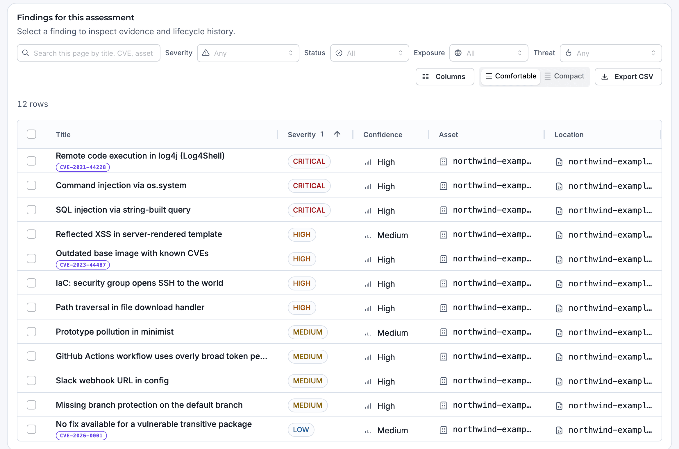Select checkbox for Reflected XSS finding
This screenshot has width=679, height=449.
tap(31, 234)
